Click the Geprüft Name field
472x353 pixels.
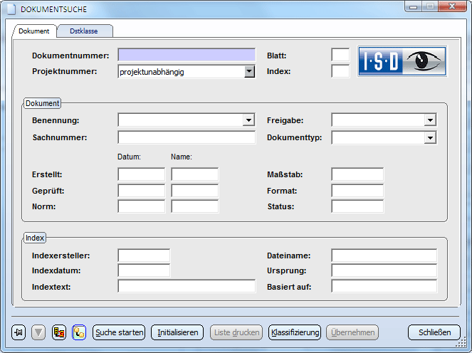[195, 191]
